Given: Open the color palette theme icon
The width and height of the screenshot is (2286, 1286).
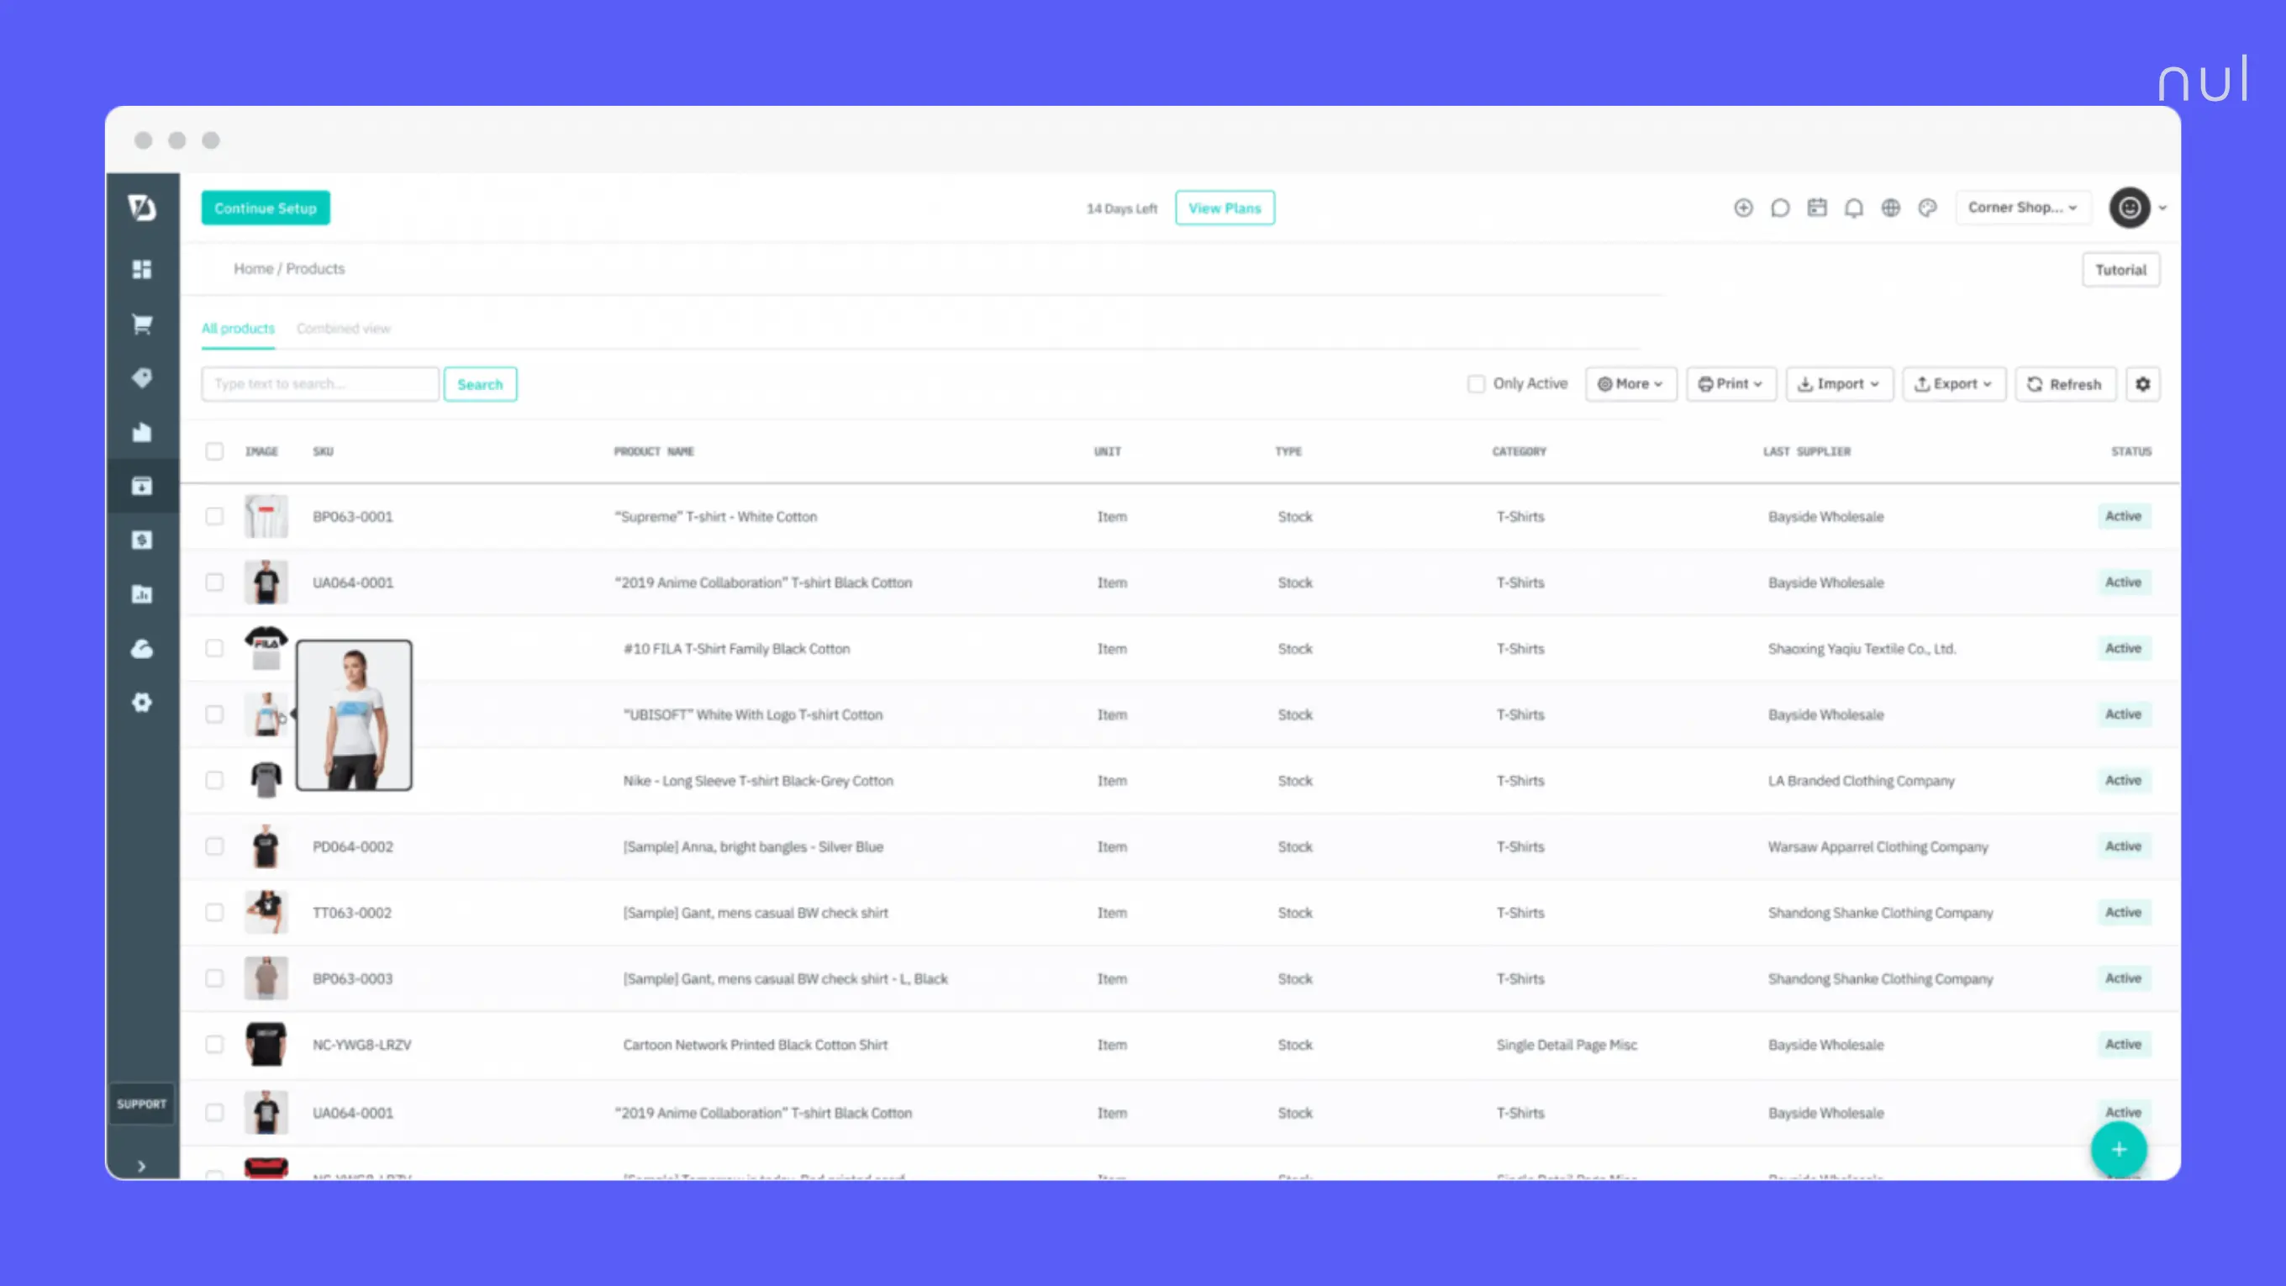Looking at the screenshot, I should coord(1927,208).
